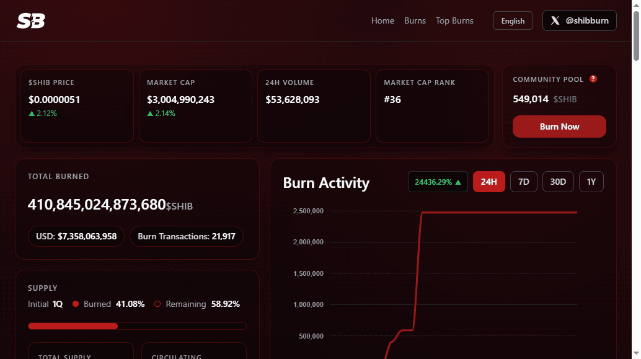Click the $SHIB PRICE value $0.0000051
The image size is (641, 359).
click(54, 99)
